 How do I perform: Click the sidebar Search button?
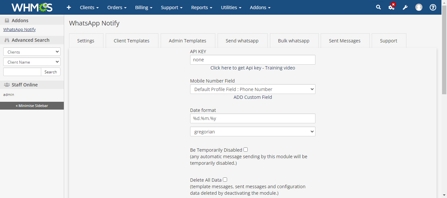pyautogui.click(x=51, y=72)
